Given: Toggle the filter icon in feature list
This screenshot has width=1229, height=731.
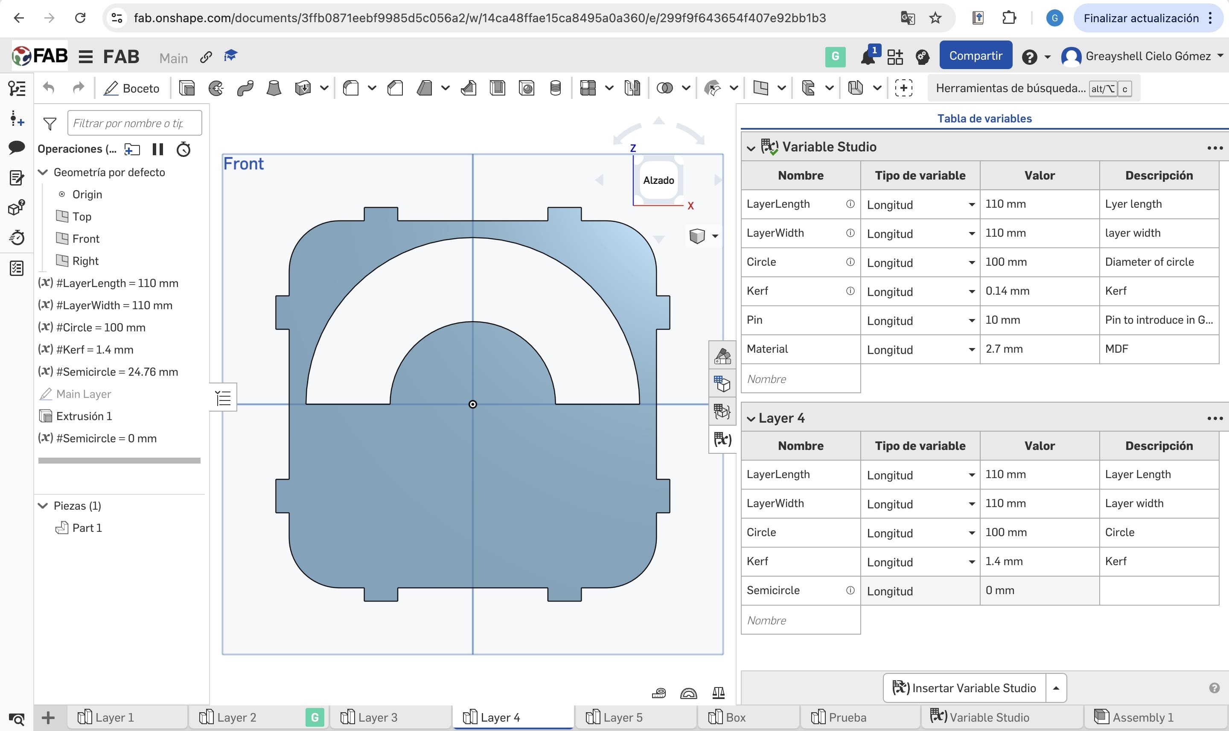Looking at the screenshot, I should pyautogui.click(x=50, y=124).
